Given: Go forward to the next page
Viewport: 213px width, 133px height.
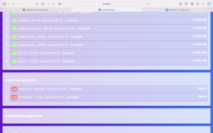Looking at the screenshot, I should [x=18, y=4].
